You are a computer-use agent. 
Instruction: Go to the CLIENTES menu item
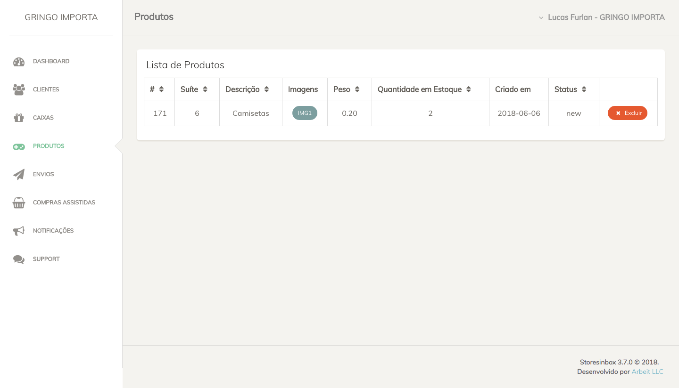point(46,89)
